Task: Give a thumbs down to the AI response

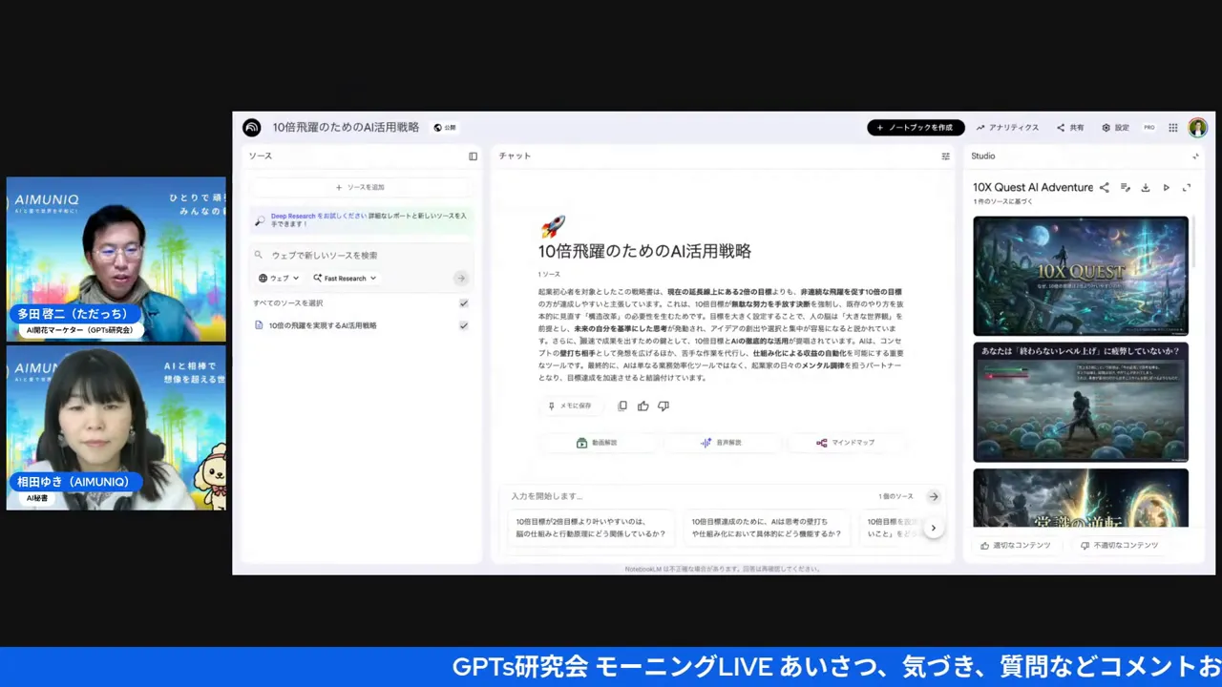Action: (x=662, y=406)
